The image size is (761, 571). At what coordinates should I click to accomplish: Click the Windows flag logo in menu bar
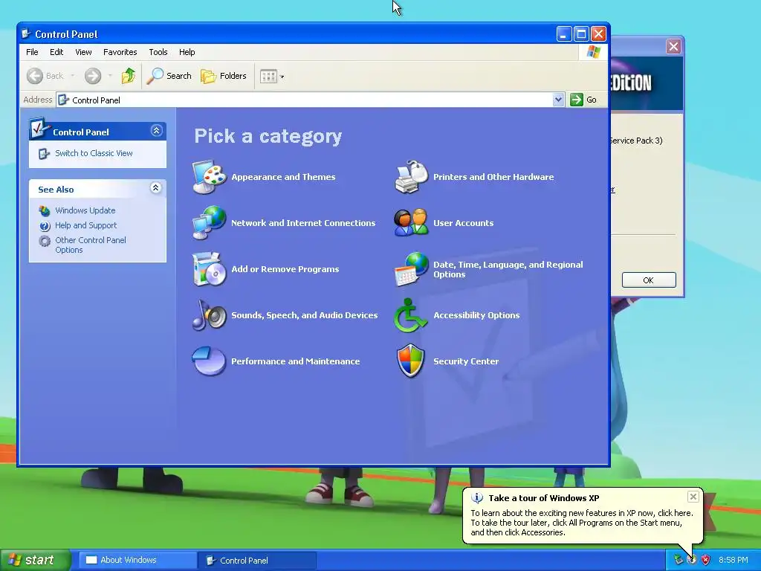(x=593, y=52)
